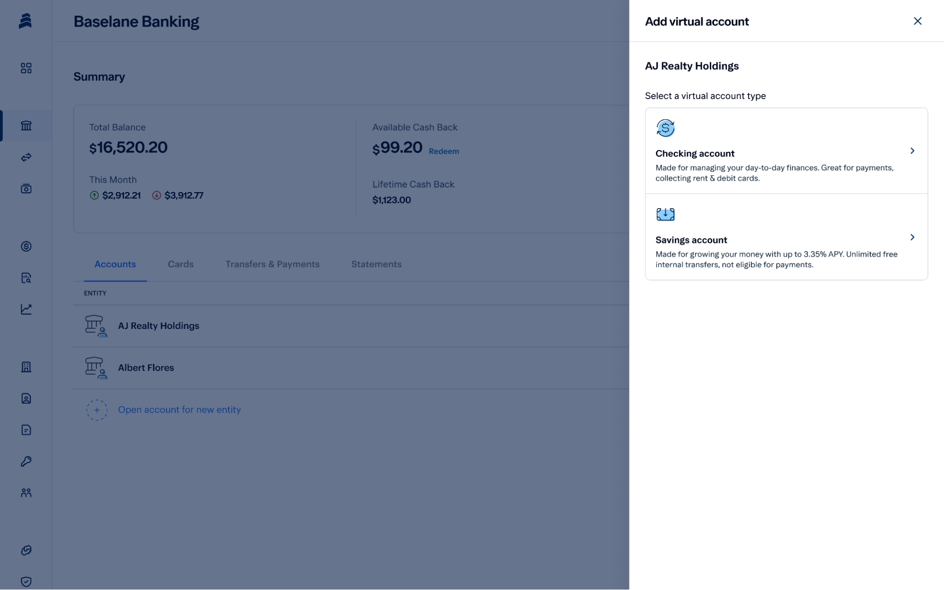Screen dimensions: 944x590
Task: Click the AJ Realty Holdings entity icon
Action: coord(96,326)
